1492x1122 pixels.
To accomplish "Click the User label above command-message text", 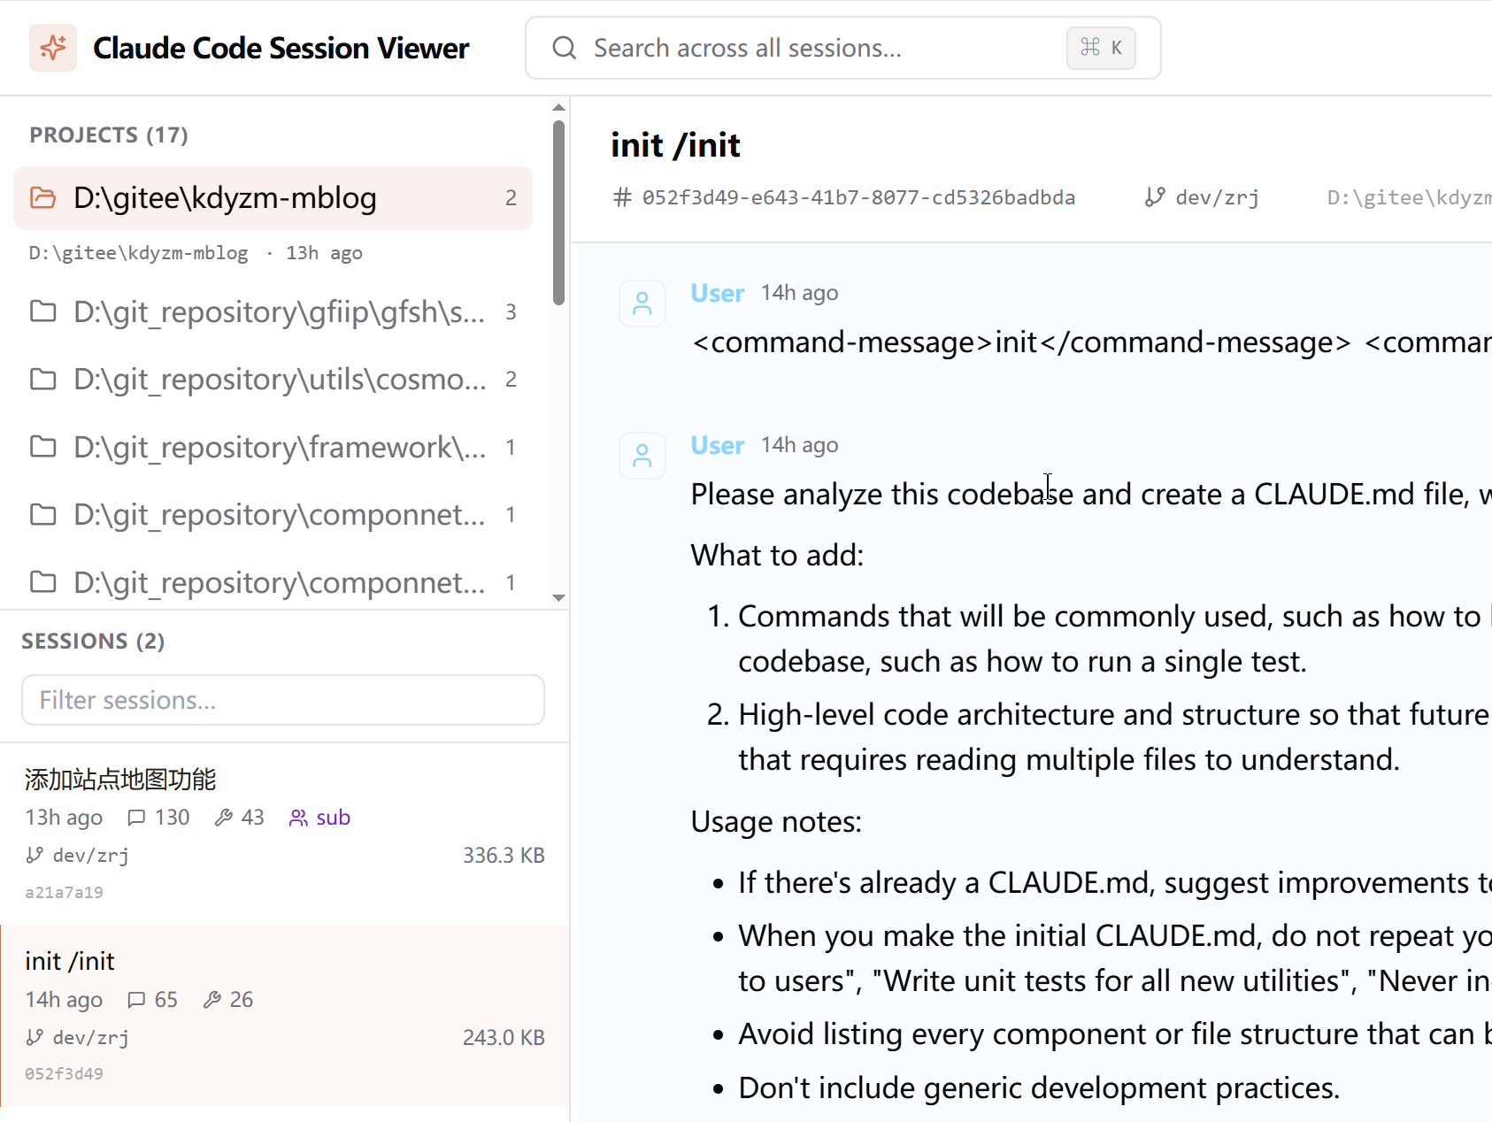I will (x=718, y=293).
